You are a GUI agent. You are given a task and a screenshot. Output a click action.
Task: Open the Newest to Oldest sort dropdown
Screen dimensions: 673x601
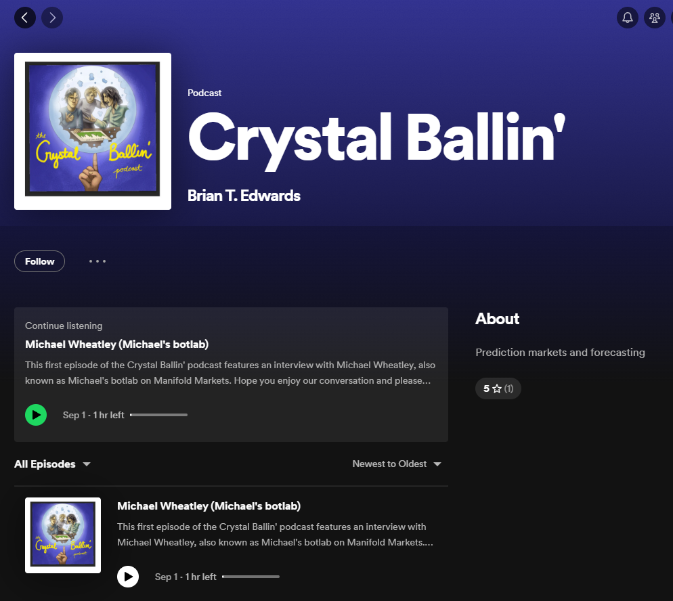(397, 464)
